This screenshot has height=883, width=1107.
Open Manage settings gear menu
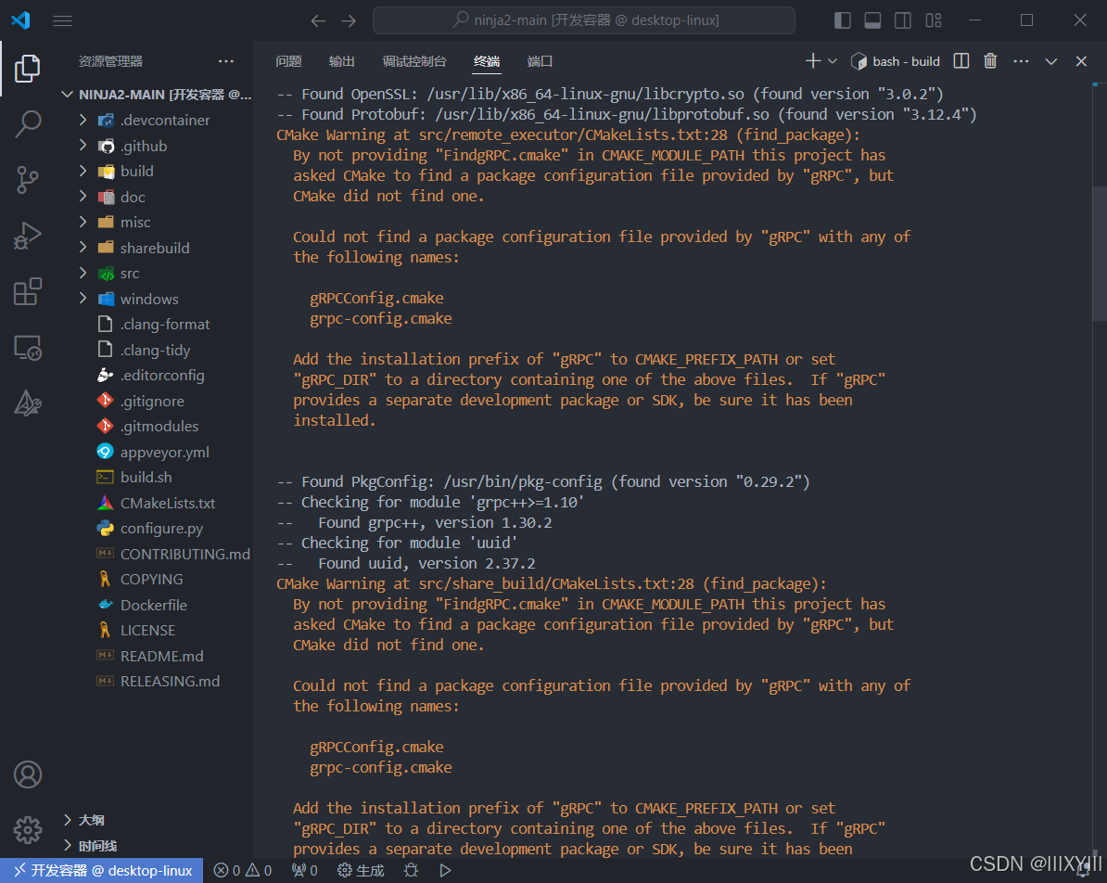(x=27, y=830)
